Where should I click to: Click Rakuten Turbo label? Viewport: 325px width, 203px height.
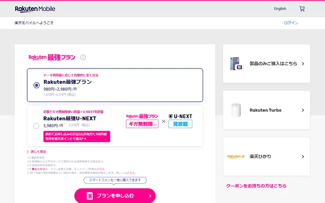pos(265,110)
